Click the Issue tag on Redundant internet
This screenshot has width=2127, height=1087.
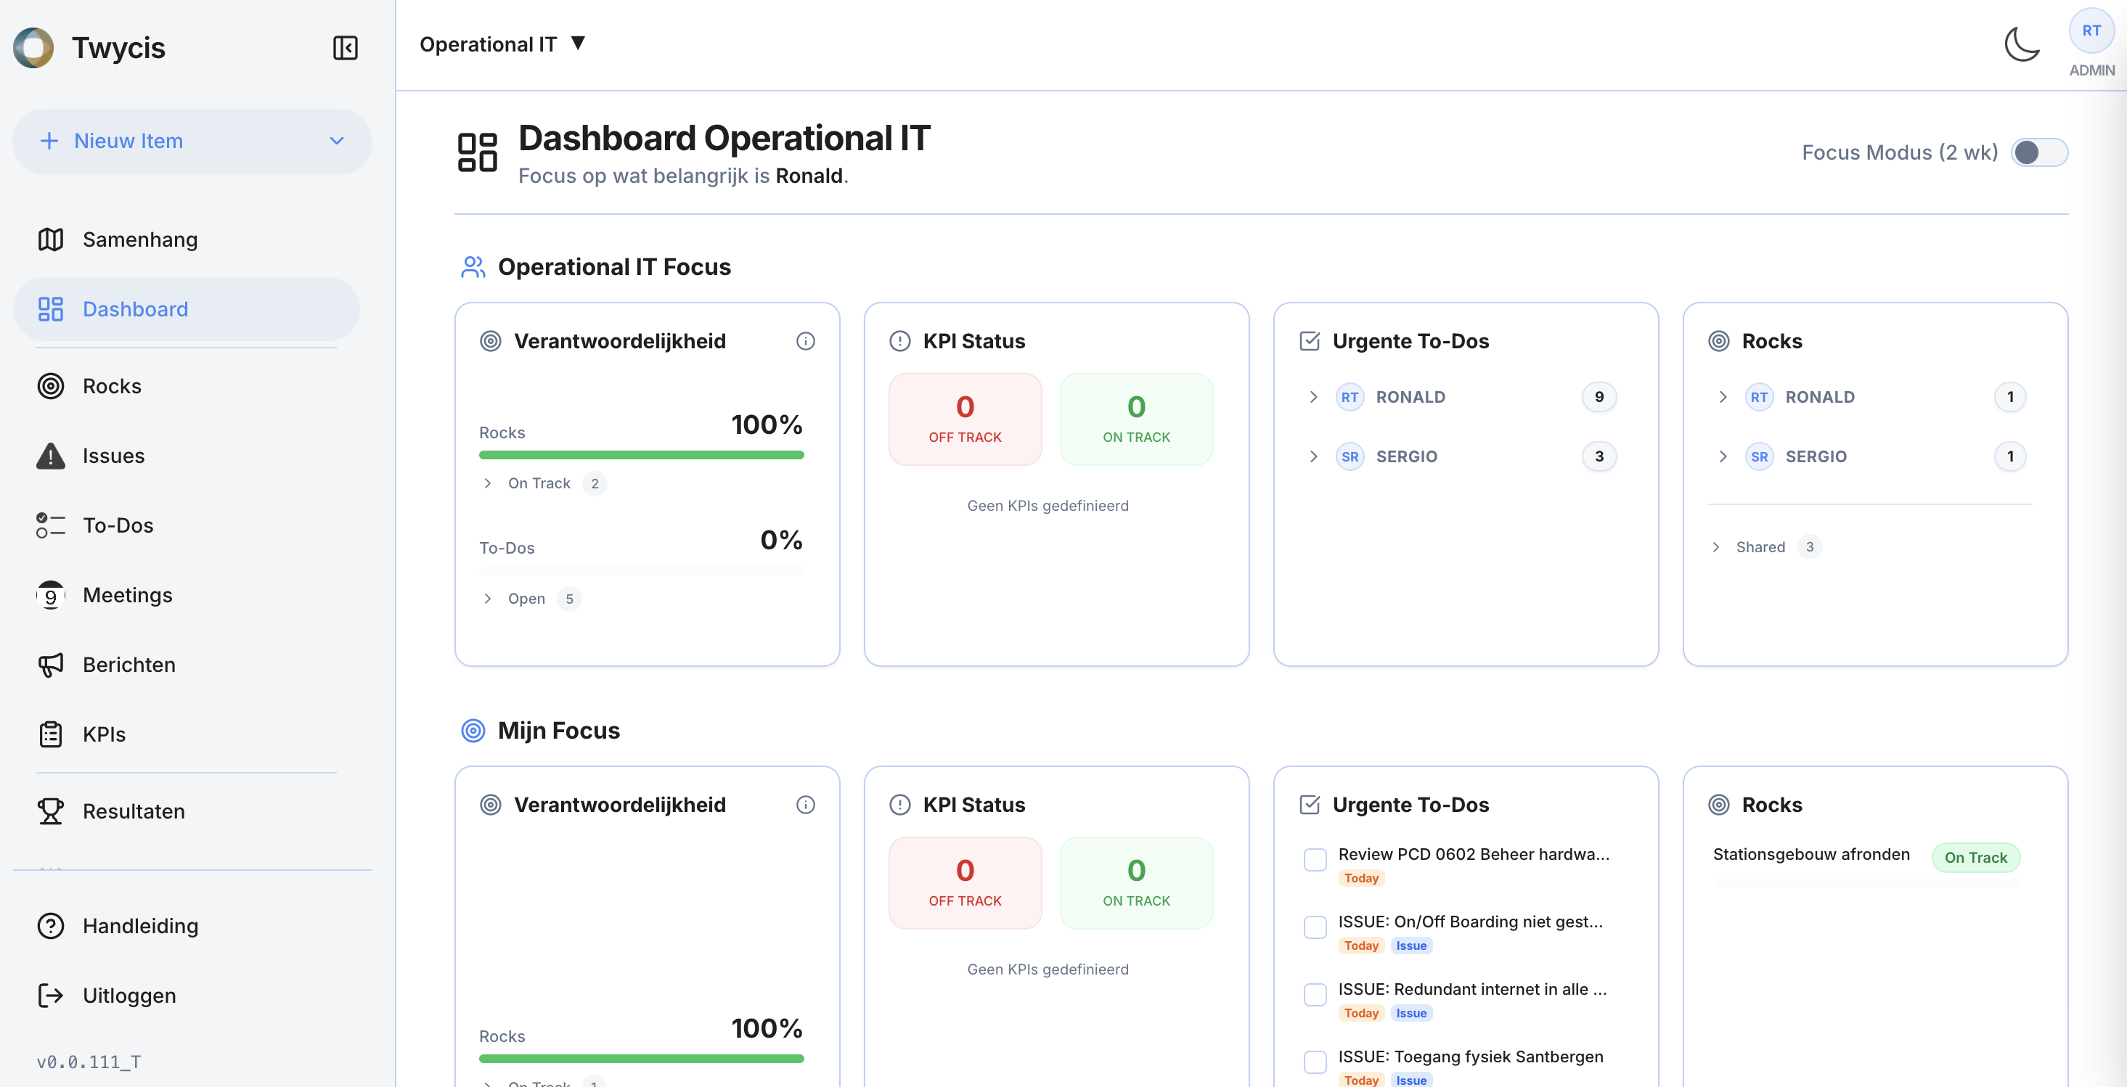(x=1411, y=1013)
